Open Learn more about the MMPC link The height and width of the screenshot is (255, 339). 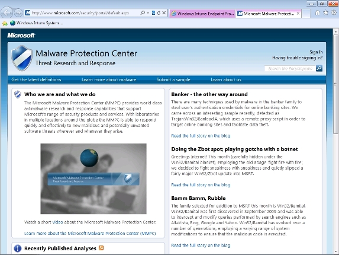tap(90, 233)
